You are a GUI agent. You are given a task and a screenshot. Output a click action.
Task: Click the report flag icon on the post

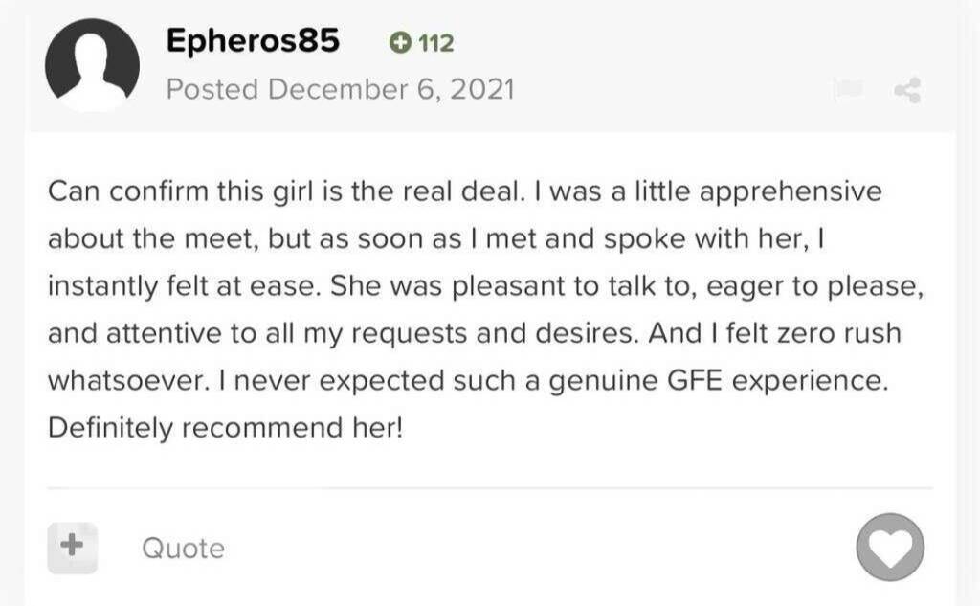pyautogui.click(x=846, y=91)
